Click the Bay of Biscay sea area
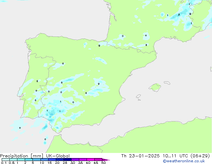Viewport: 212px width, 164px height. (60, 27)
